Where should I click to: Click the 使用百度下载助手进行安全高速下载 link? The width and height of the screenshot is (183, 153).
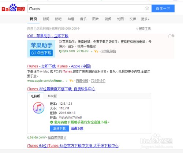[x=82, y=122]
